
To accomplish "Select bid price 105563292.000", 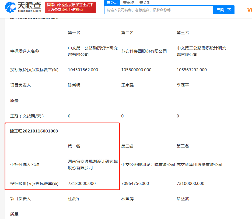I will pos(192,70).
